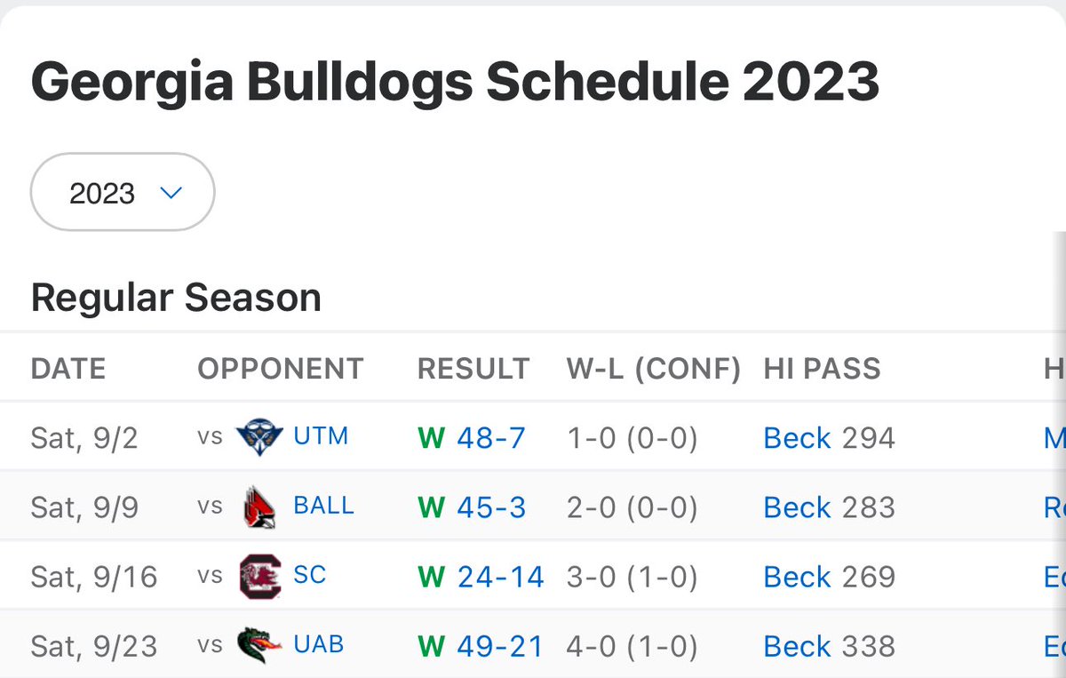1066x678 pixels.
Task: Open the SC opponent link
Action: (x=310, y=575)
